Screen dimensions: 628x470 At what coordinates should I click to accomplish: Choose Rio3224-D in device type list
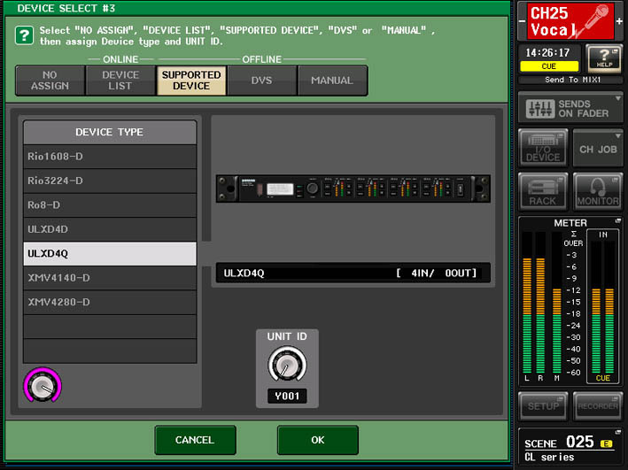(110, 181)
